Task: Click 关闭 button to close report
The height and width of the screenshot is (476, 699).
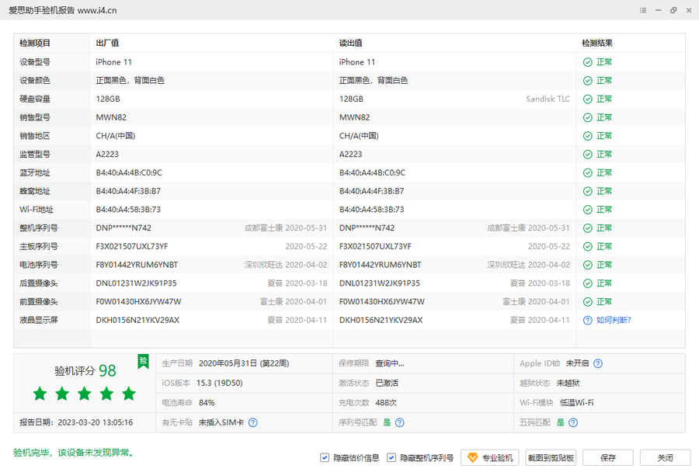Action: tap(665, 457)
